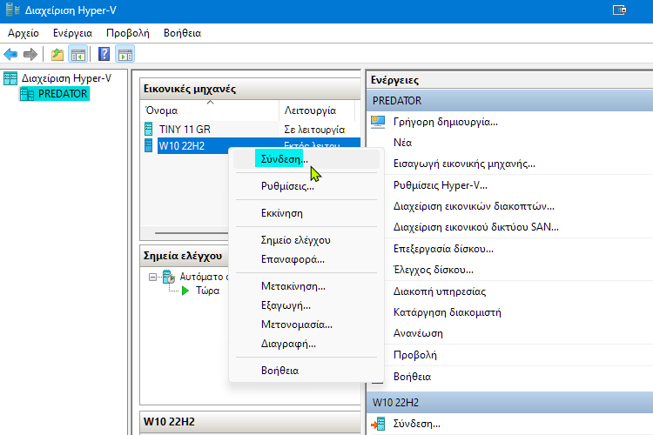The image size is (653, 435).
Task: Click Βοήθεια in the Actions pane
Action: [413, 377]
